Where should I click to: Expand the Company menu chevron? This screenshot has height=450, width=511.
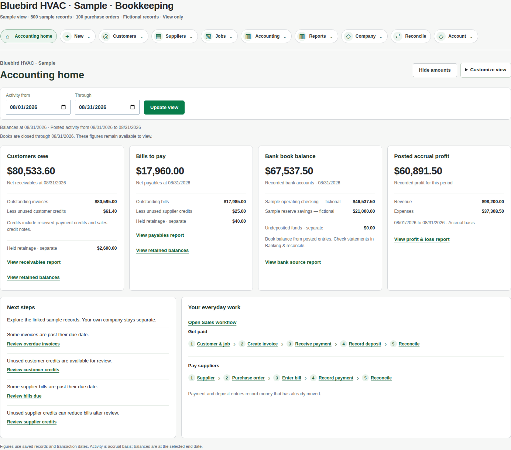coord(381,37)
